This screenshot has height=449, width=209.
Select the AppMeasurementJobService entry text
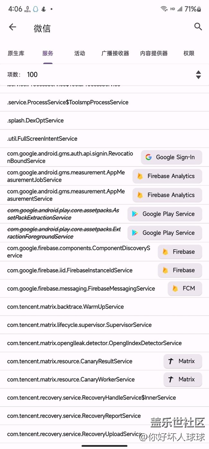click(66, 176)
